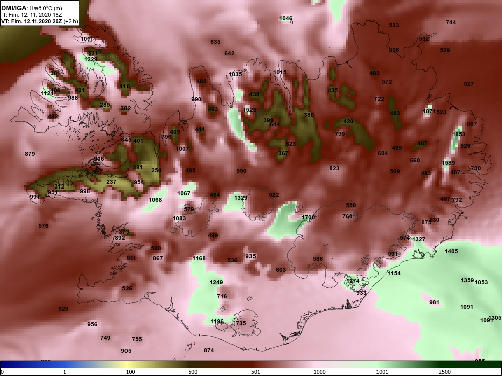Click the map value '1327'

(419, 239)
